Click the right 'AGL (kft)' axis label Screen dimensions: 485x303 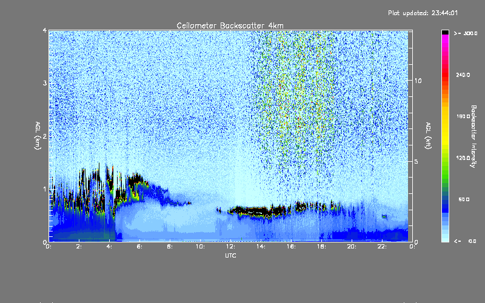[x=429, y=136]
